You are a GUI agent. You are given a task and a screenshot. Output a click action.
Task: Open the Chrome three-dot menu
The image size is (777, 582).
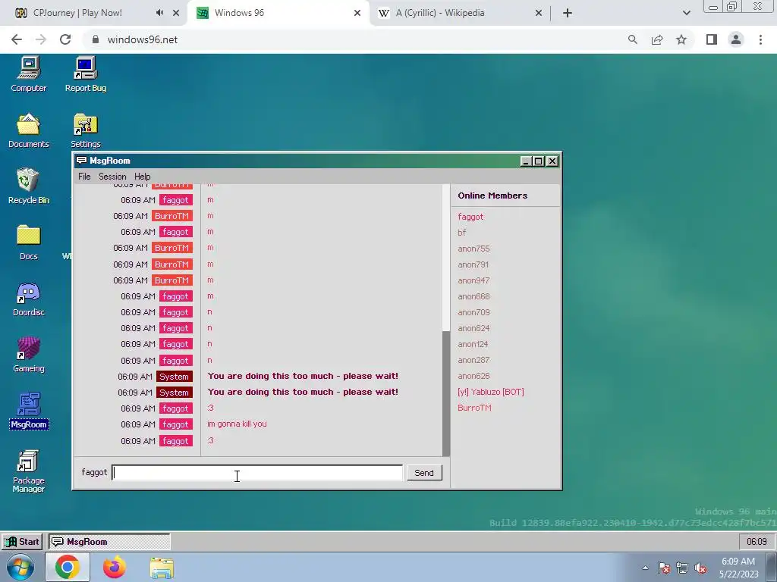760,39
